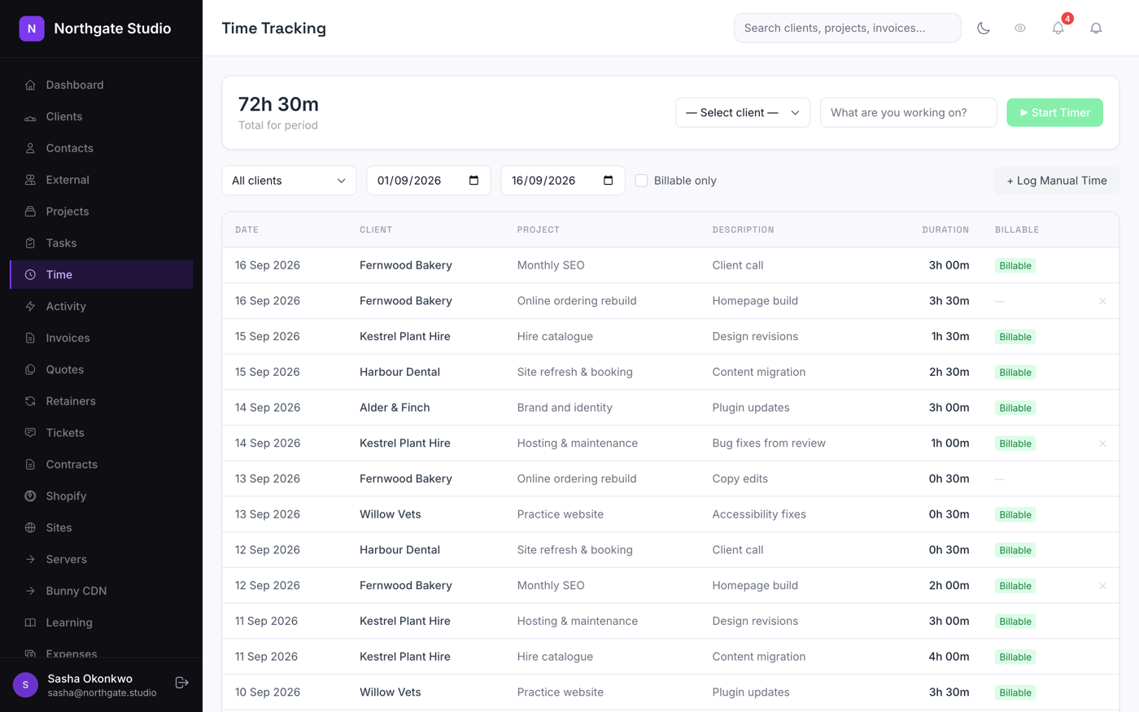Delete the 12 Sep Monthly SEO entry
The image size is (1139, 712).
1102,586
